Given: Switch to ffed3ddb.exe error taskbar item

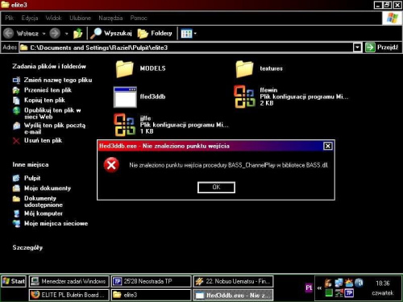Looking at the screenshot, I should coord(233,295).
